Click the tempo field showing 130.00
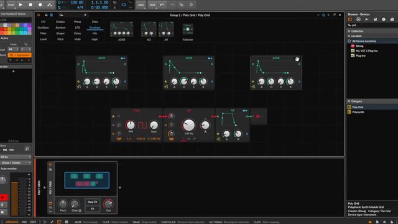The image size is (398, 224). click(77, 2)
